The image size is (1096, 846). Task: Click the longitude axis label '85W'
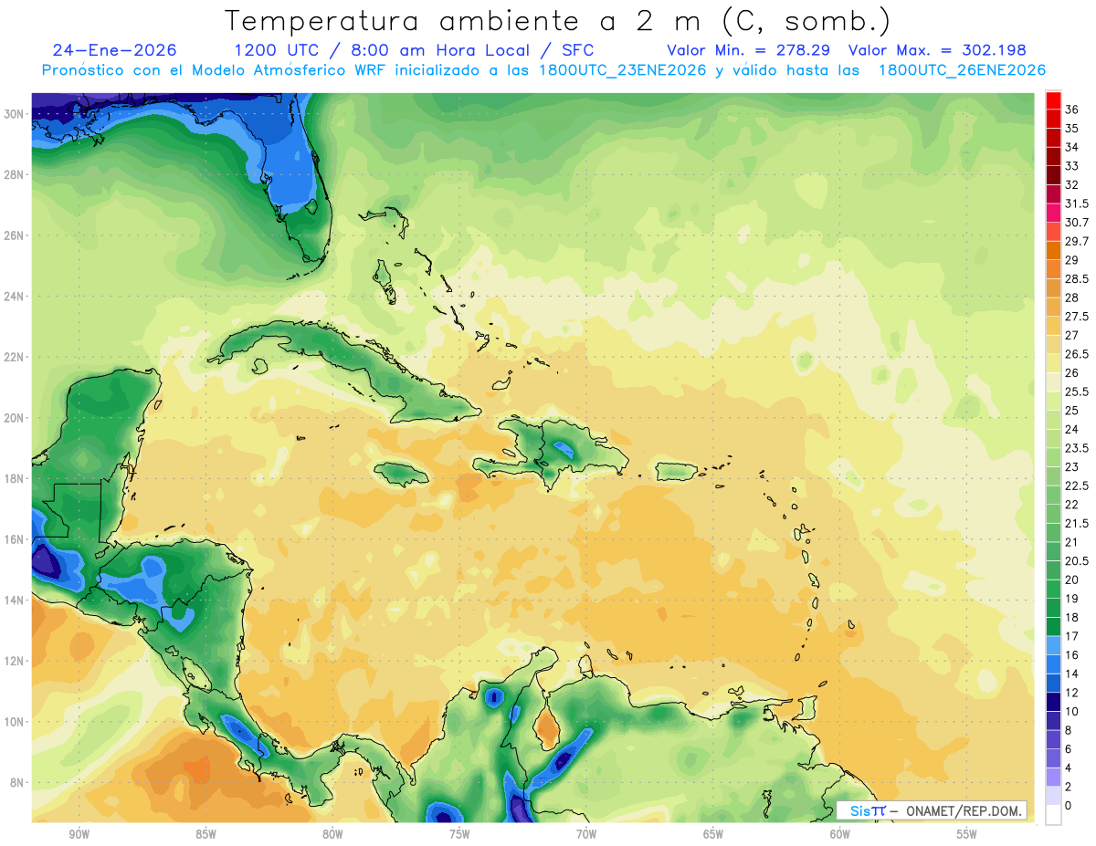205,834
